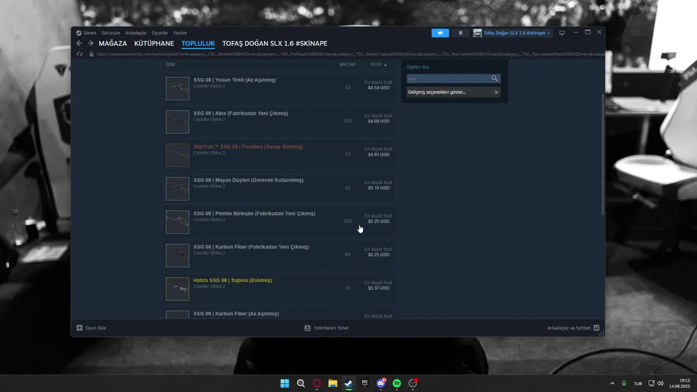This screenshot has height=392, width=697.
Task: Open Spotify from the taskbar
Action: [397, 383]
